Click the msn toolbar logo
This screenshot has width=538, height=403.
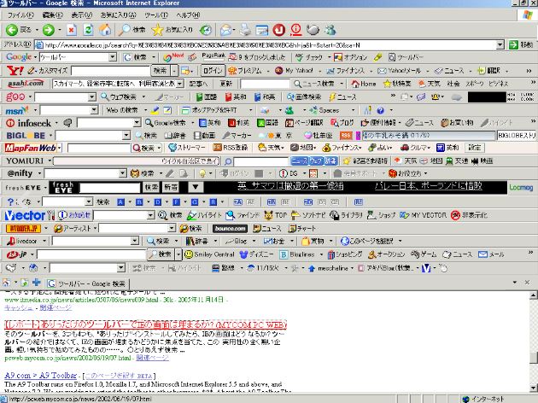tap(17, 110)
